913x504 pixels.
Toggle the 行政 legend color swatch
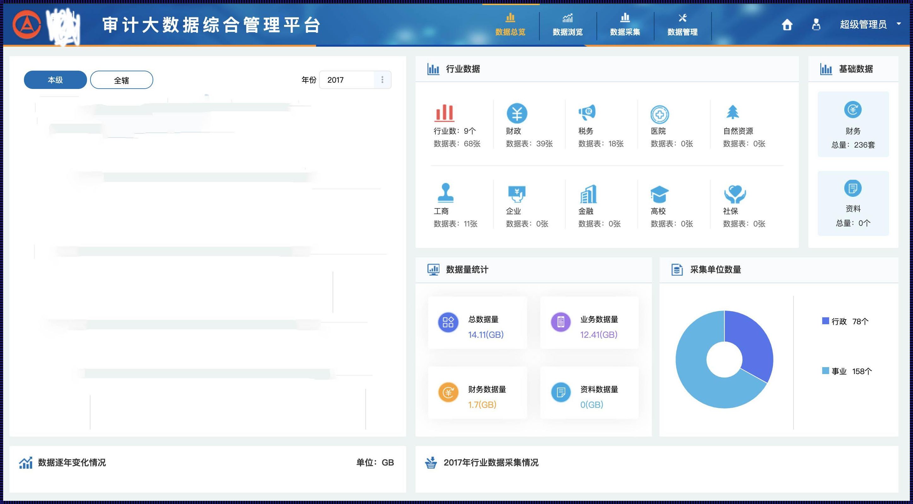(825, 321)
